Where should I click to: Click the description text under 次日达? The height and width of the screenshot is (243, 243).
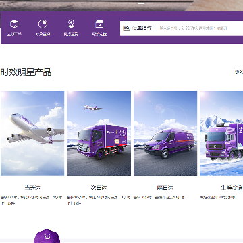click(x=99, y=200)
